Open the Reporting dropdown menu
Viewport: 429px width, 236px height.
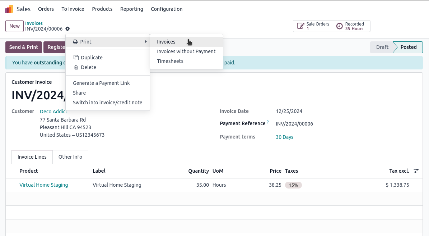coord(131,9)
